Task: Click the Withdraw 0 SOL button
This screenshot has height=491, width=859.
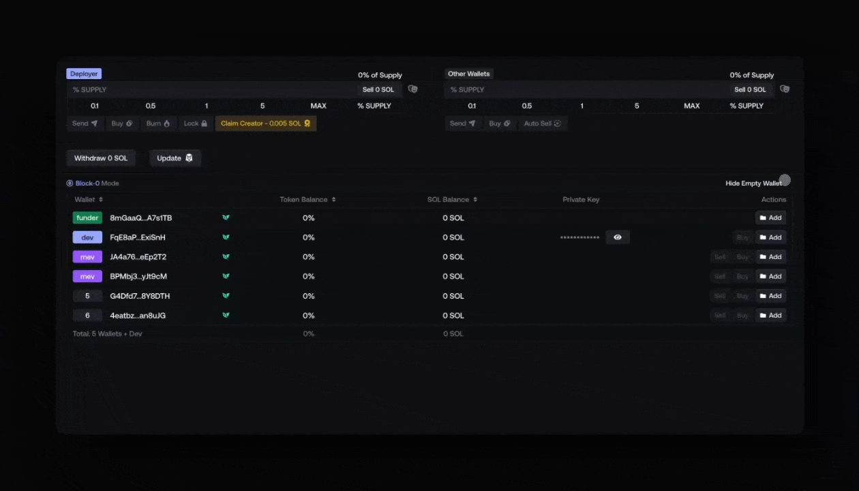Action: coord(101,158)
